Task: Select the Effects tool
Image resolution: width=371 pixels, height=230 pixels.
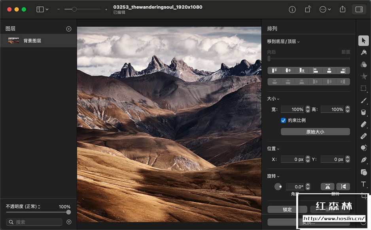Action: [x=364, y=76]
